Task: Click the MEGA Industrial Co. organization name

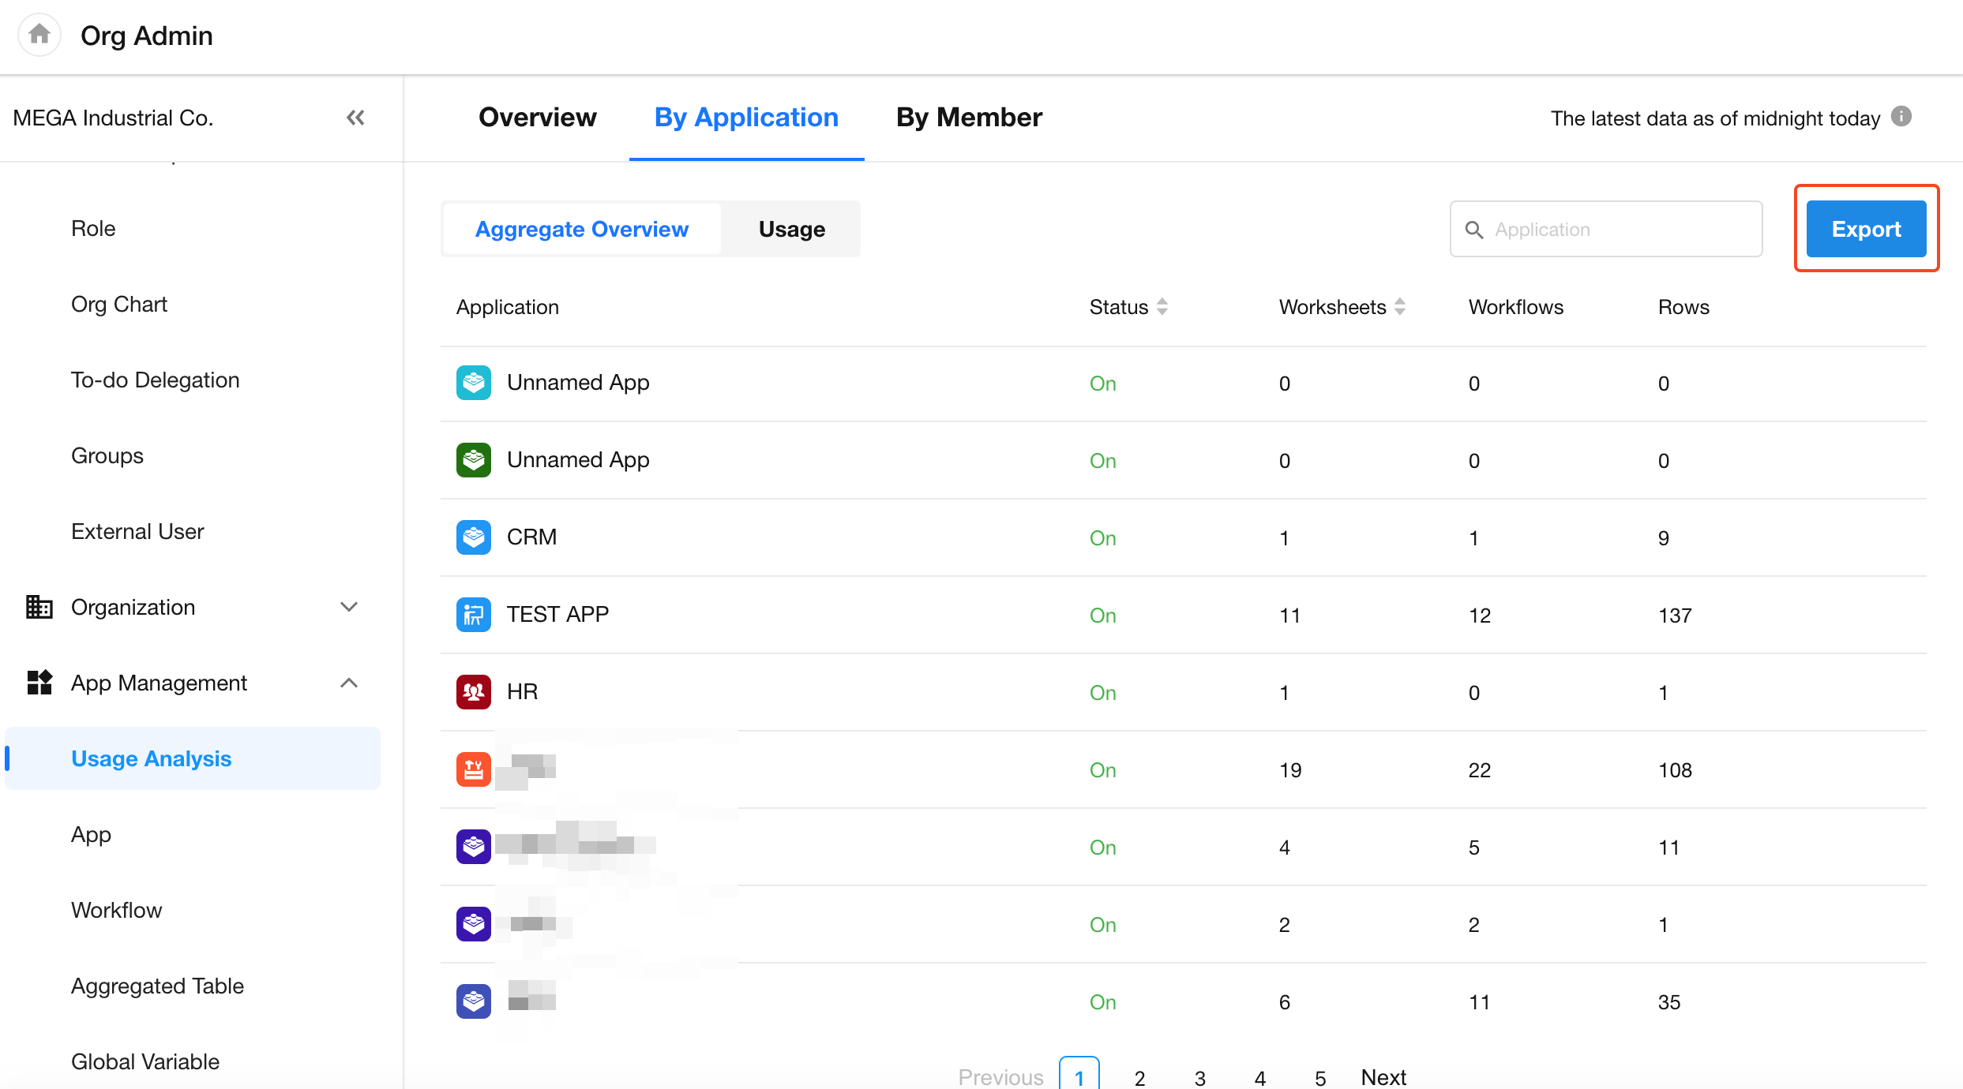Action: (114, 118)
